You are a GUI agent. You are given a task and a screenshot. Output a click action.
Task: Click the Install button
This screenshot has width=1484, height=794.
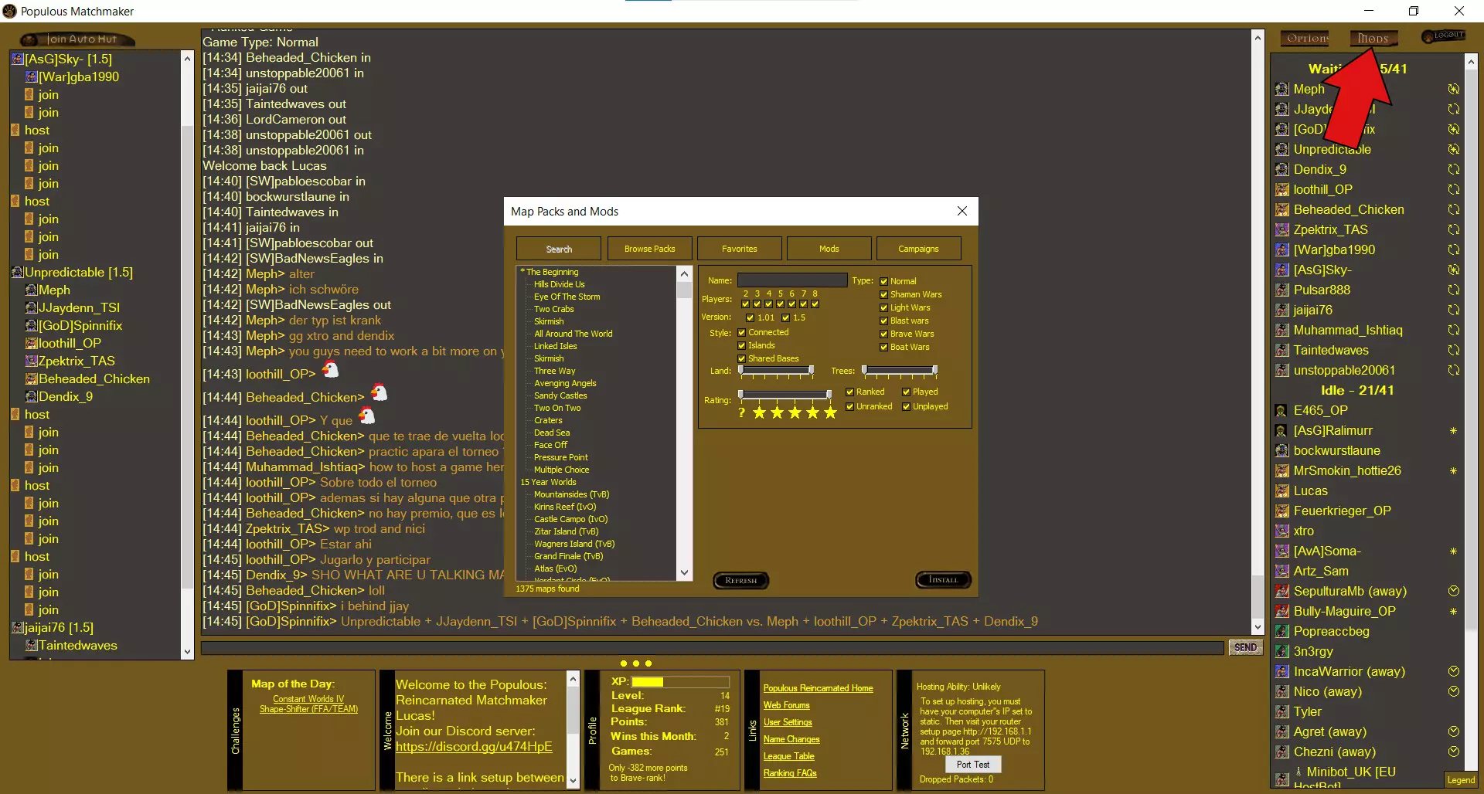943,580
